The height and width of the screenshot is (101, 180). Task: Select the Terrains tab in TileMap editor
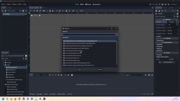pyautogui.click(x=45, y=75)
